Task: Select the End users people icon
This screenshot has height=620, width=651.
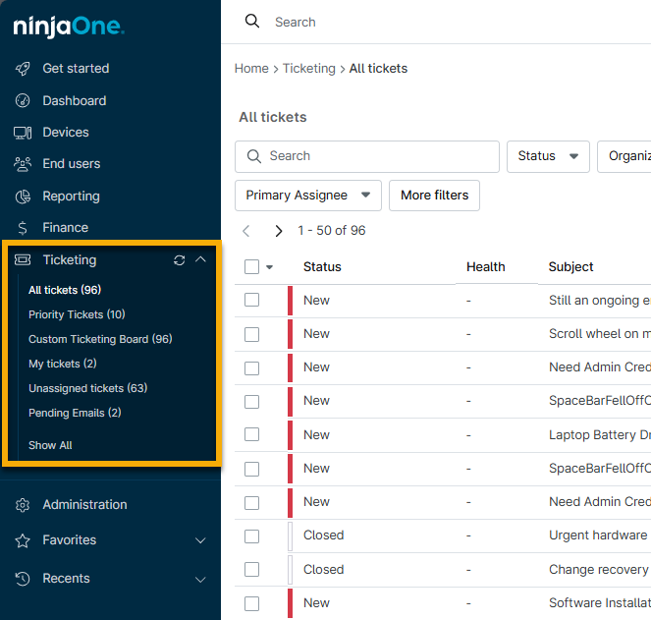Action: pyautogui.click(x=23, y=164)
